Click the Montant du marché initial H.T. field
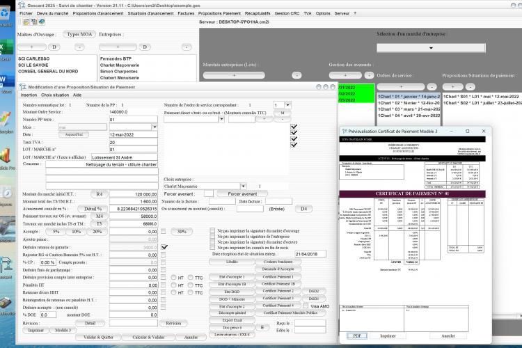Viewport: 522px width, 348px height. point(133,193)
